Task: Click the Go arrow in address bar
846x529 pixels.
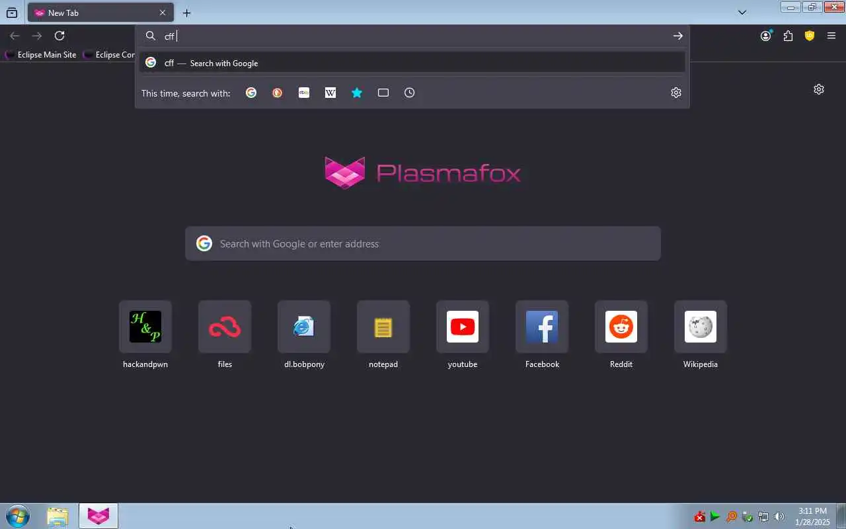Action: (x=677, y=36)
